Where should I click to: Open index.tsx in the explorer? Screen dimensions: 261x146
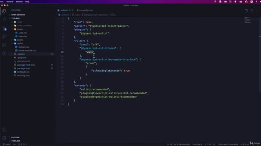point(23,36)
